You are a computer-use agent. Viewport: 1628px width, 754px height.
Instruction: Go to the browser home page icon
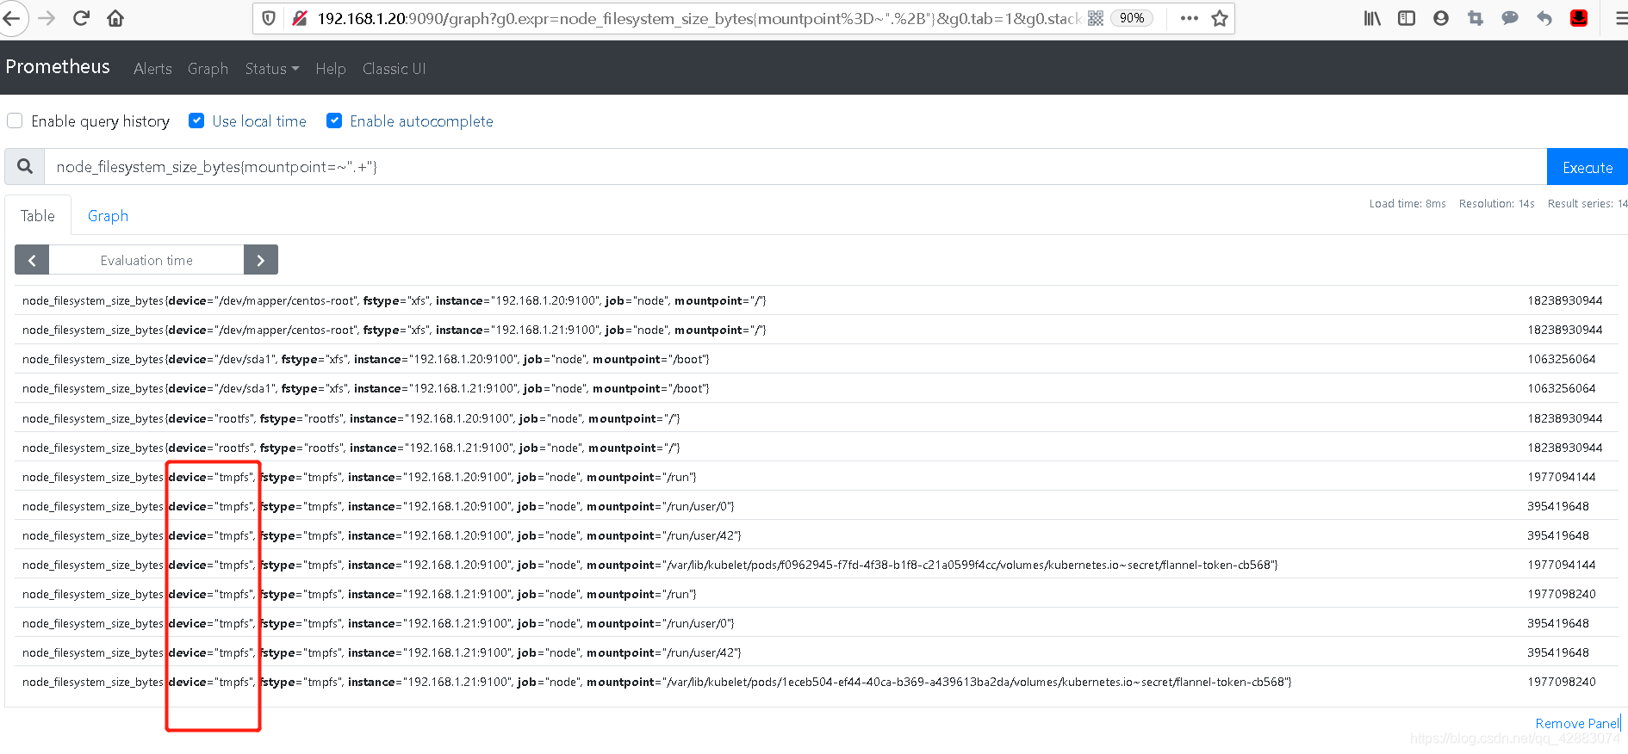tap(115, 18)
